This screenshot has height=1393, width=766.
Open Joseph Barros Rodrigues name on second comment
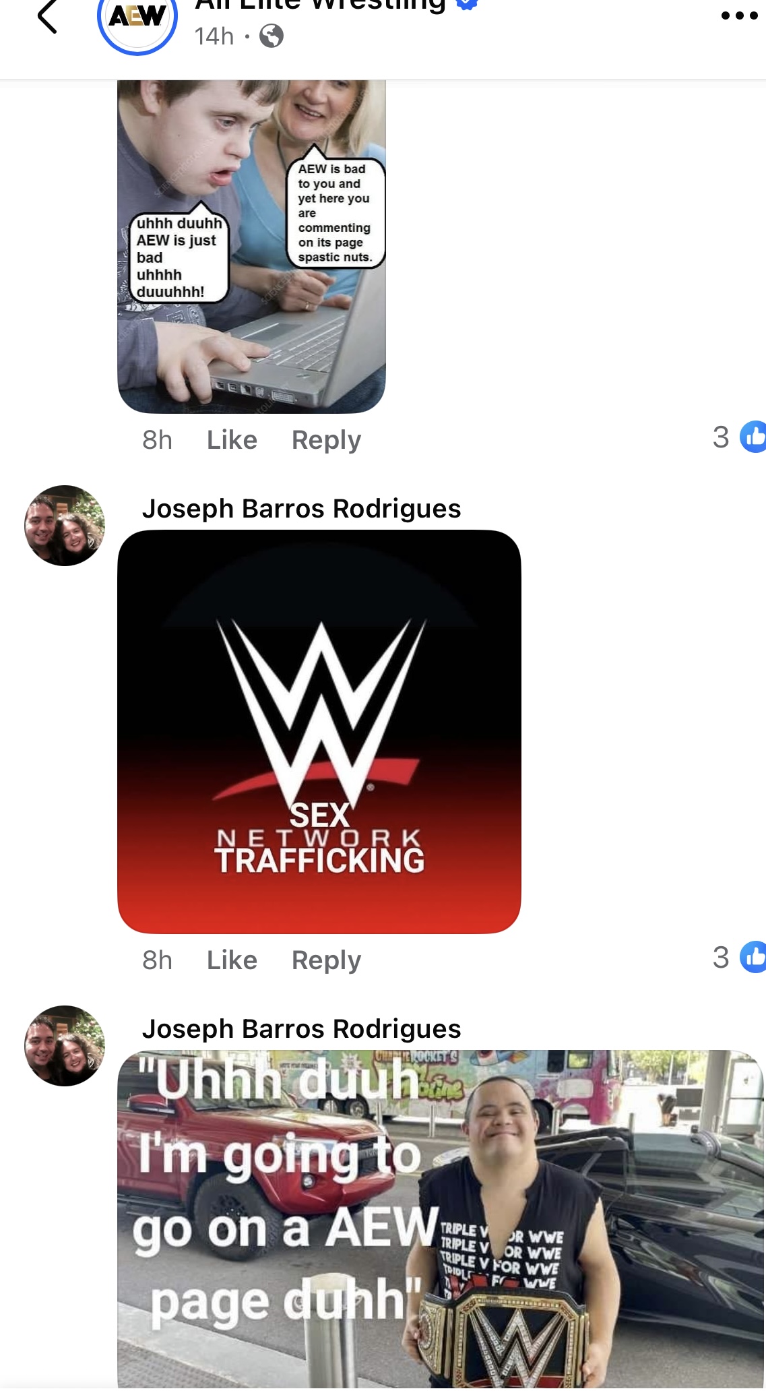pyautogui.click(x=301, y=509)
